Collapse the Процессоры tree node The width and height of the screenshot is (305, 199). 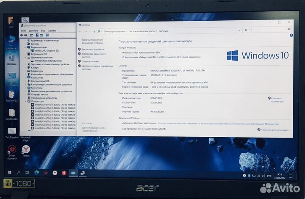(x=25, y=101)
